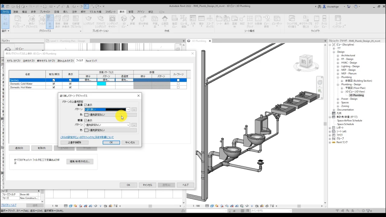This screenshot has height=217, width=386.
Task: Open 表示/グラフィックス ribbon tool
Action: click(x=31, y=21)
